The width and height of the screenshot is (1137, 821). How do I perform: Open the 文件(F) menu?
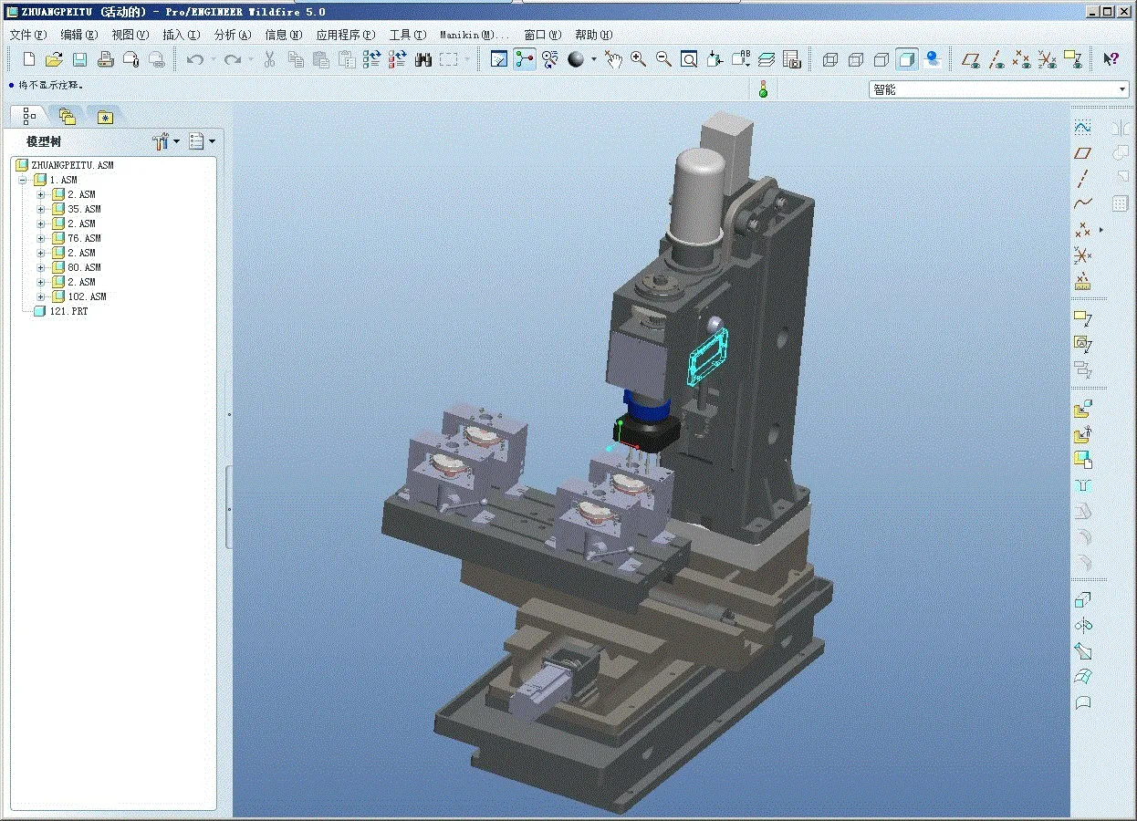tap(27, 35)
